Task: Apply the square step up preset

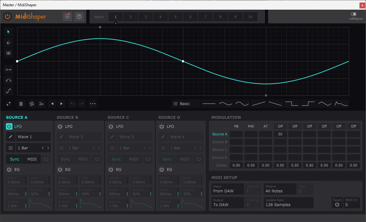Action: point(308,104)
